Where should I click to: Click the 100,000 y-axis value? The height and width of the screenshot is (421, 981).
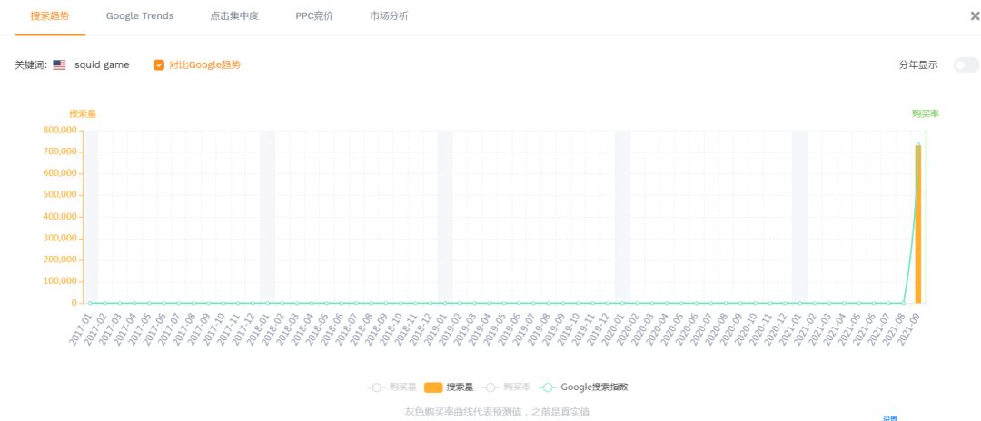[x=59, y=281]
